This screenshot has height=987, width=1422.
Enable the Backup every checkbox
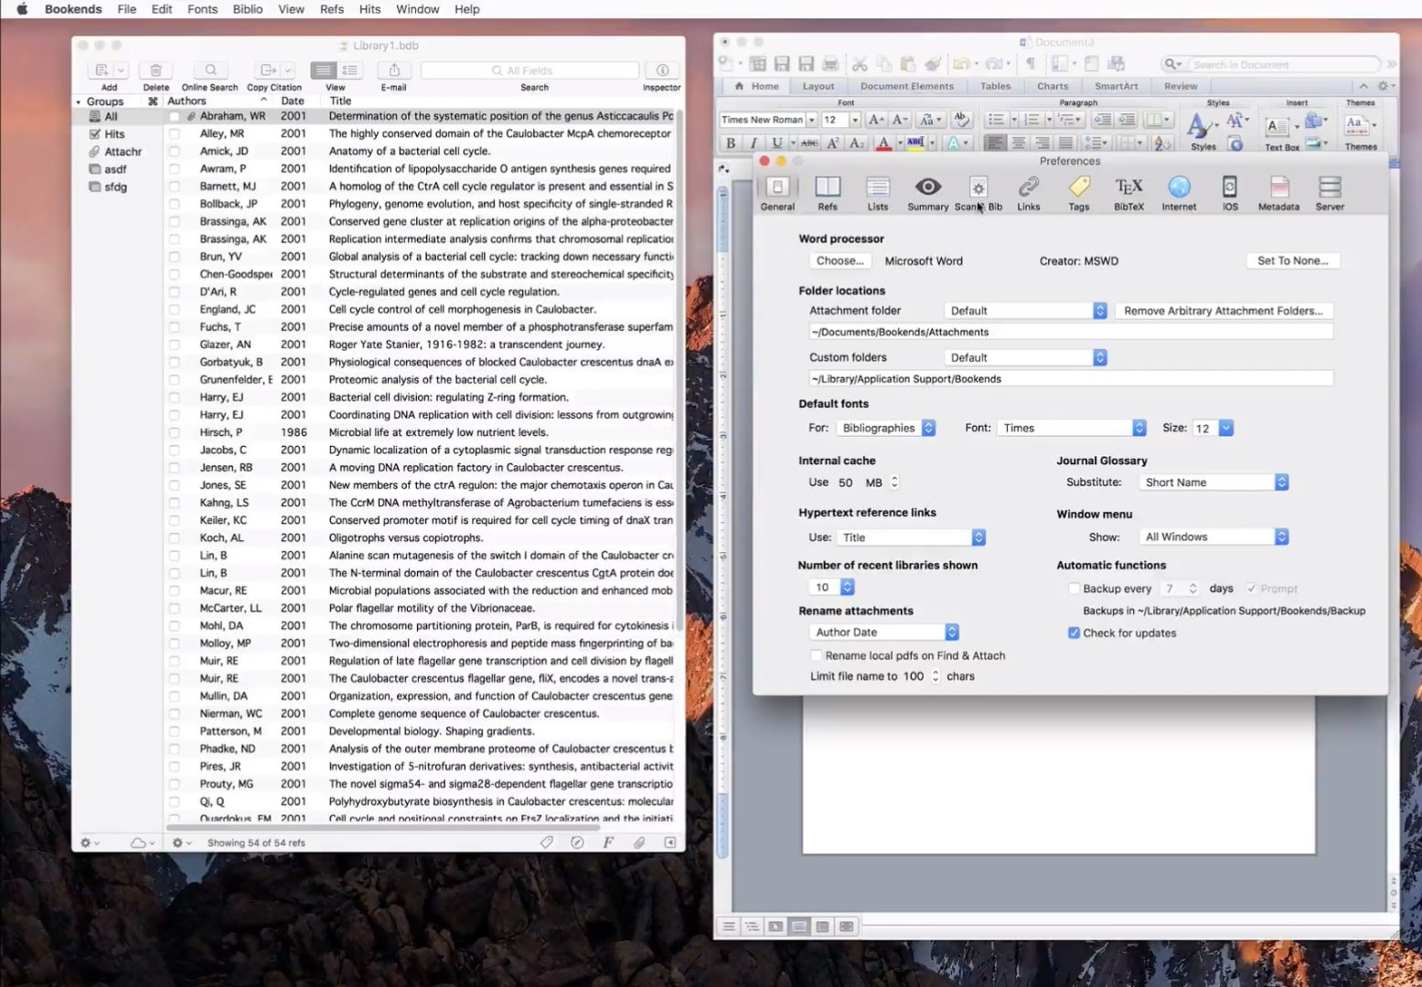(x=1075, y=589)
